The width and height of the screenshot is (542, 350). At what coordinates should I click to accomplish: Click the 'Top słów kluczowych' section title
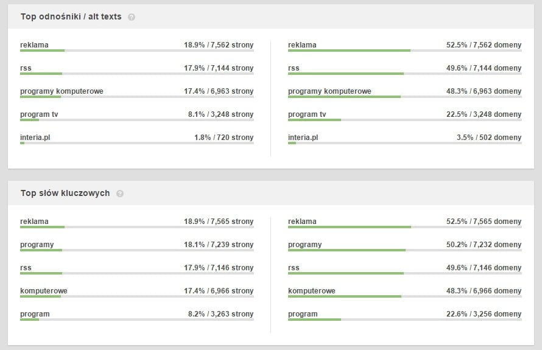[65, 193]
